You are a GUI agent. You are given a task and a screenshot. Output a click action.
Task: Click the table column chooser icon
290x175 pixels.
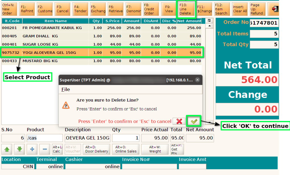click(x=209, y=20)
